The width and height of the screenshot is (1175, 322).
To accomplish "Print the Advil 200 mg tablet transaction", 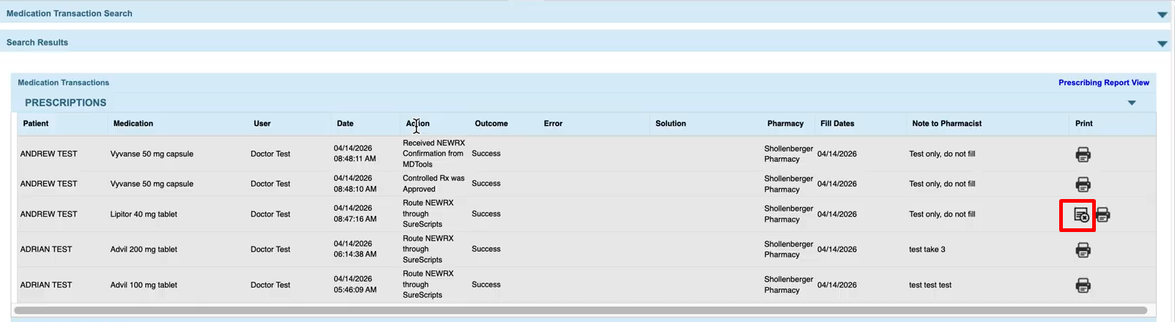I will click(x=1083, y=250).
